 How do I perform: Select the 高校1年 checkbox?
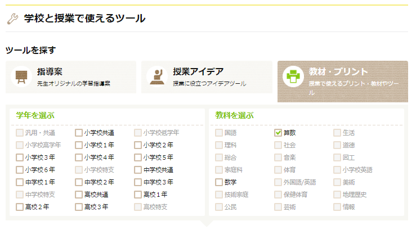click(x=138, y=195)
